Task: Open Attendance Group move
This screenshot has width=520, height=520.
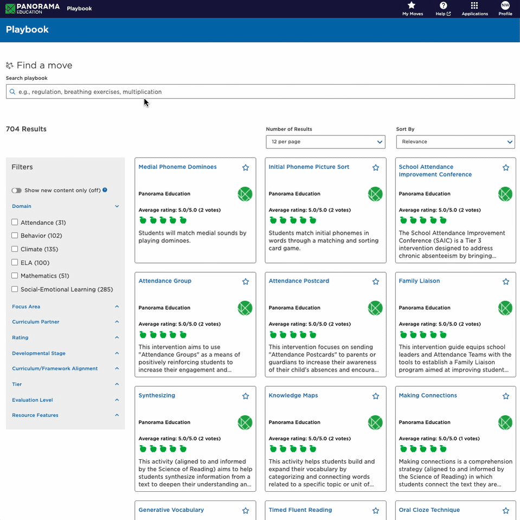Action: pos(165,281)
